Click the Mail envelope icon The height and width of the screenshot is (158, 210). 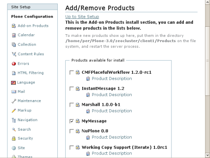click(14, 92)
